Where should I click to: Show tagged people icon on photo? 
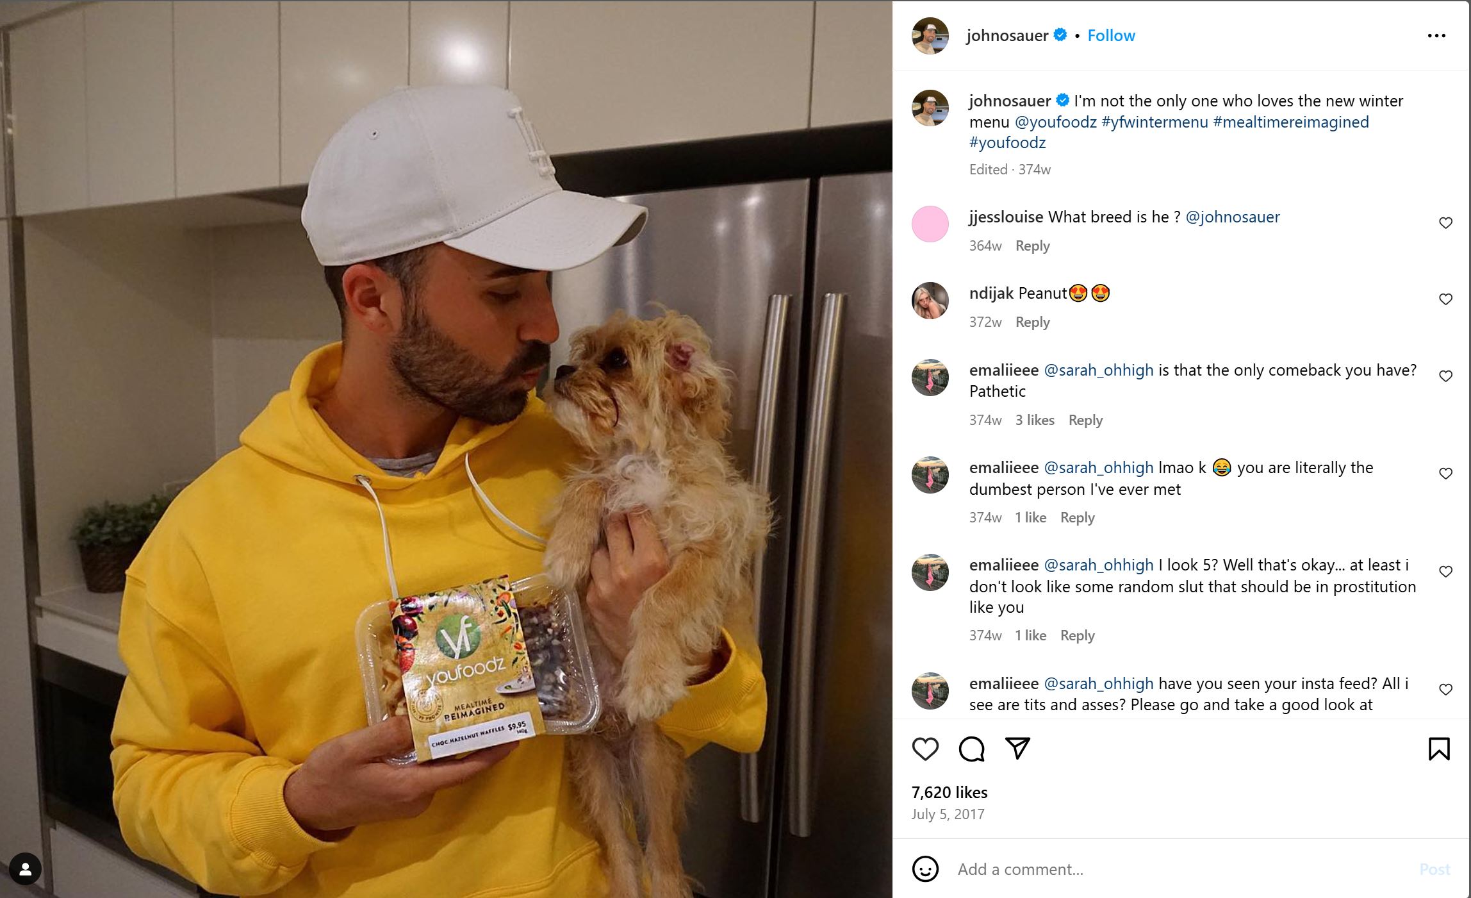[26, 869]
